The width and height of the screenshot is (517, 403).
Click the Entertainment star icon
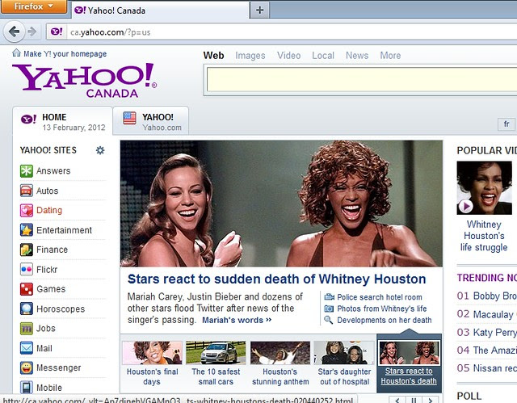point(27,230)
